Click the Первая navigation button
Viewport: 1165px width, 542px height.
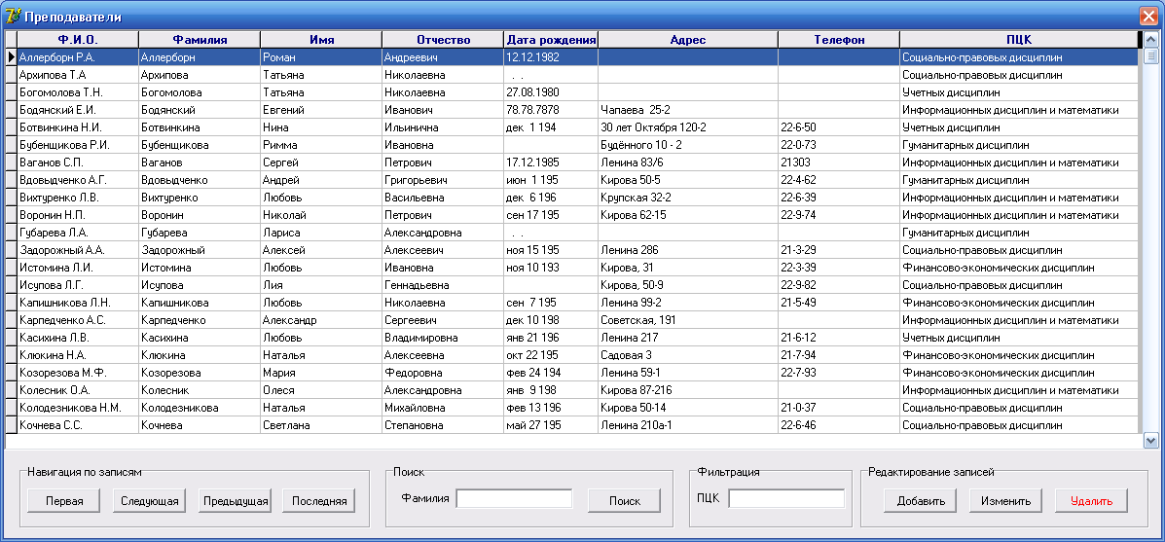(x=64, y=501)
